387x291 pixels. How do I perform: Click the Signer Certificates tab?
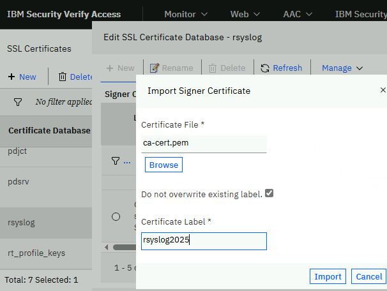click(x=120, y=94)
